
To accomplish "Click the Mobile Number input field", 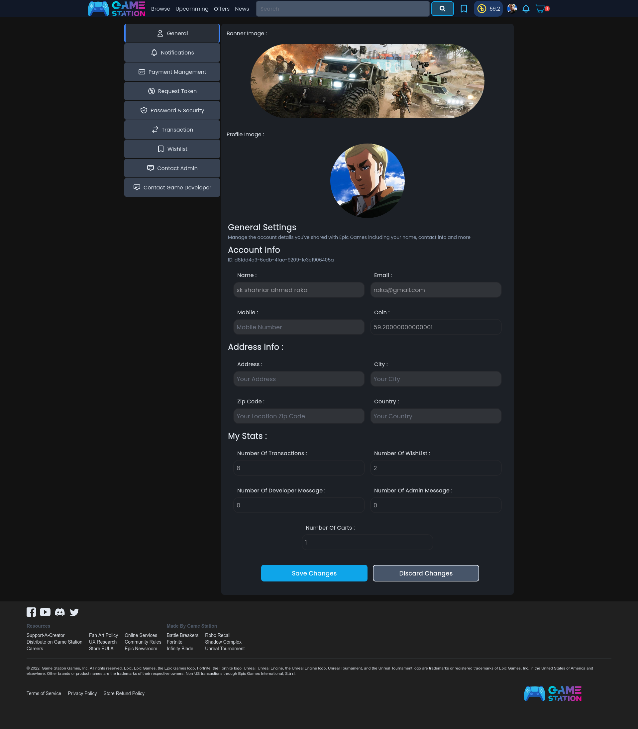I will tap(299, 327).
